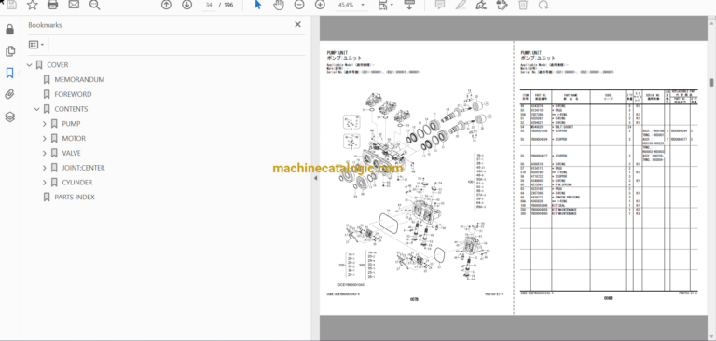Click the star bookmark icon in toolbar

(32, 5)
